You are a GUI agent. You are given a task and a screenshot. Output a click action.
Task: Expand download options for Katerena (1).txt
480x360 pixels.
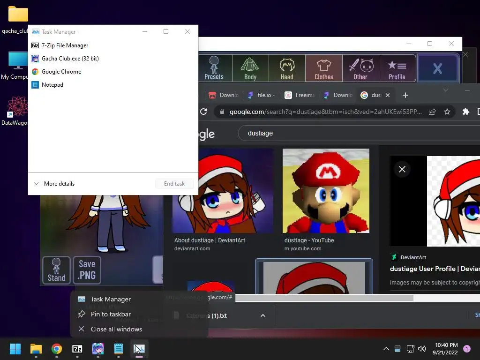click(x=263, y=315)
